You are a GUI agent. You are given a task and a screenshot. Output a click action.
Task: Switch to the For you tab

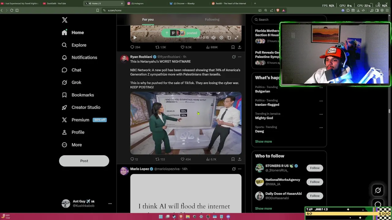pos(148,20)
